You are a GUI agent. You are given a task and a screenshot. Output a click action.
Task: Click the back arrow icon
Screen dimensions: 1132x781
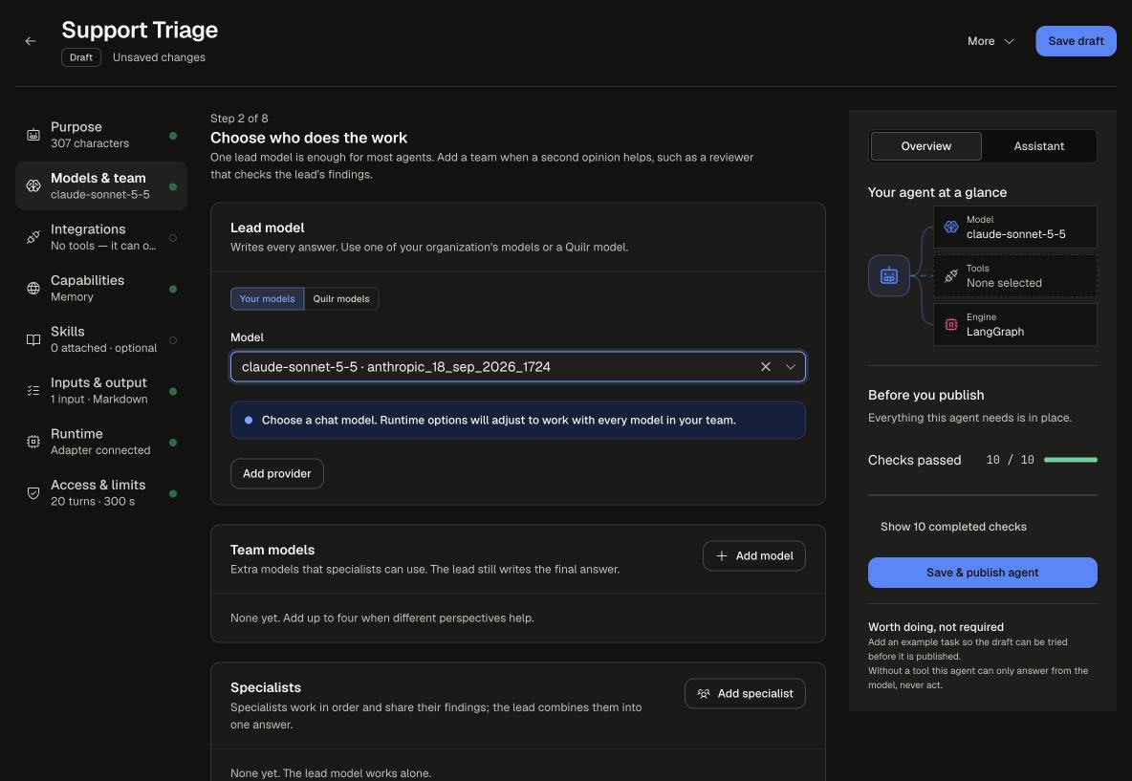(x=31, y=41)
